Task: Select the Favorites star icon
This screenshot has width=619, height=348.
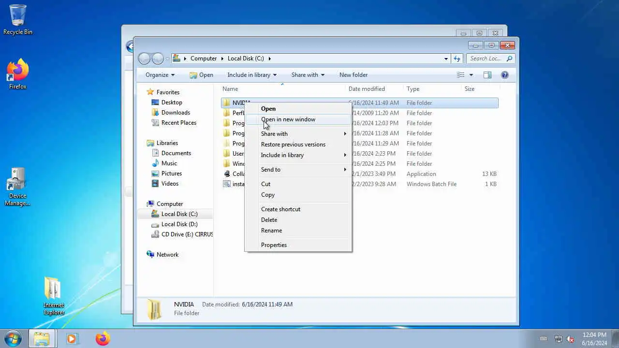Action: coord(150,92)
